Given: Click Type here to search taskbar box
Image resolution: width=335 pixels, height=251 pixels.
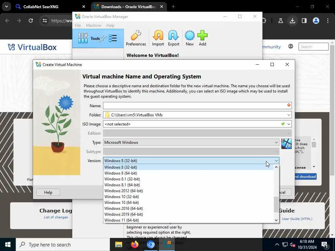Looking at the screenshot, I should coord(63,244).
